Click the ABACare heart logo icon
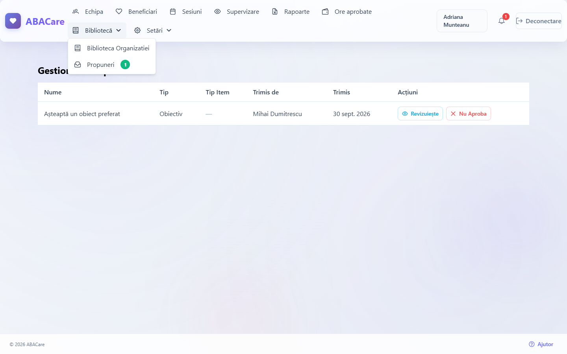567x354 pixels. point(13,21)
